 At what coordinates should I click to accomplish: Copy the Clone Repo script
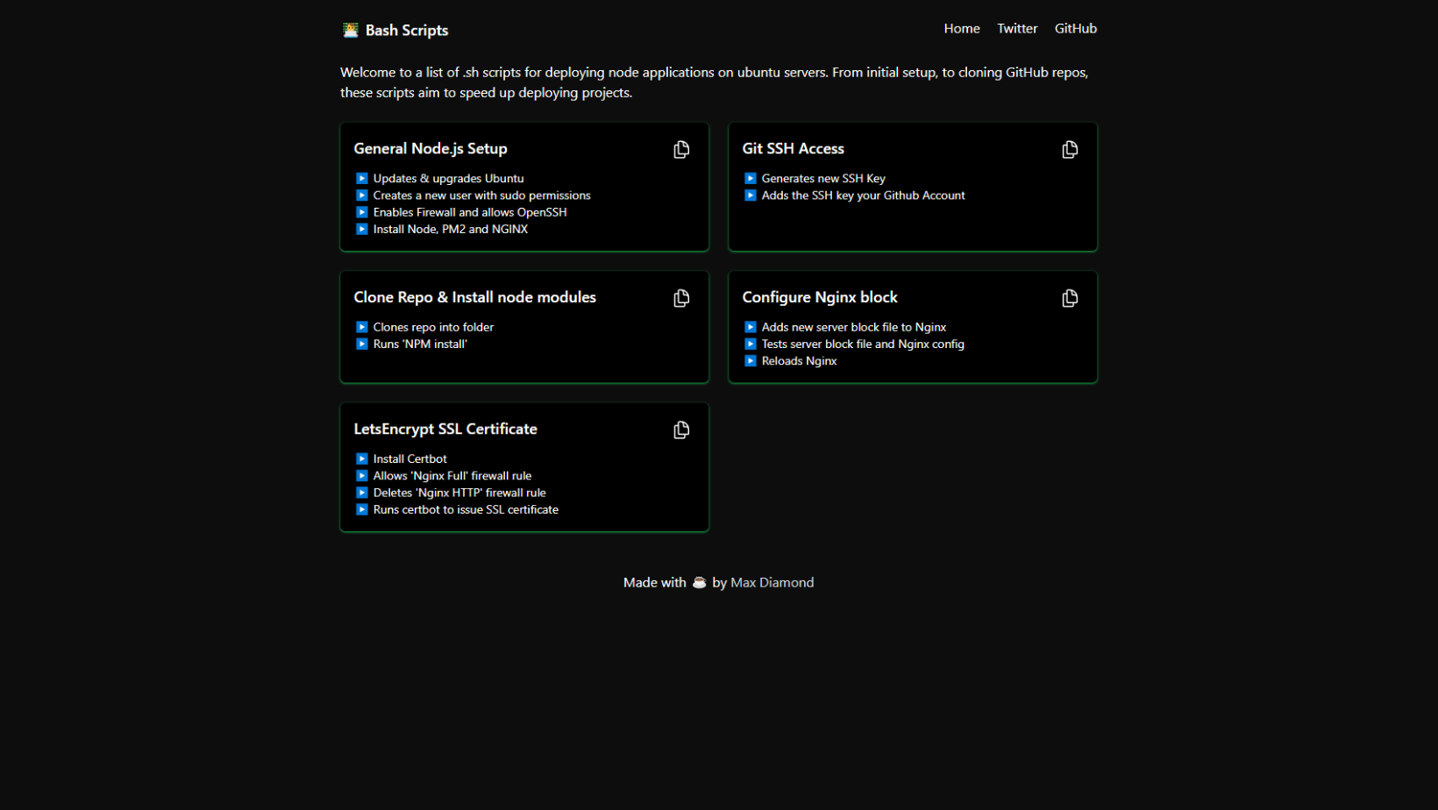pos(681,299)
